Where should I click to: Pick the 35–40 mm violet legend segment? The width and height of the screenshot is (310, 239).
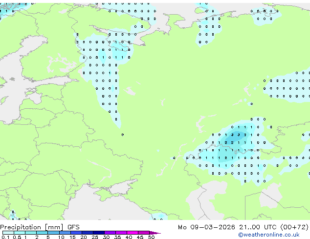point(121,233)
